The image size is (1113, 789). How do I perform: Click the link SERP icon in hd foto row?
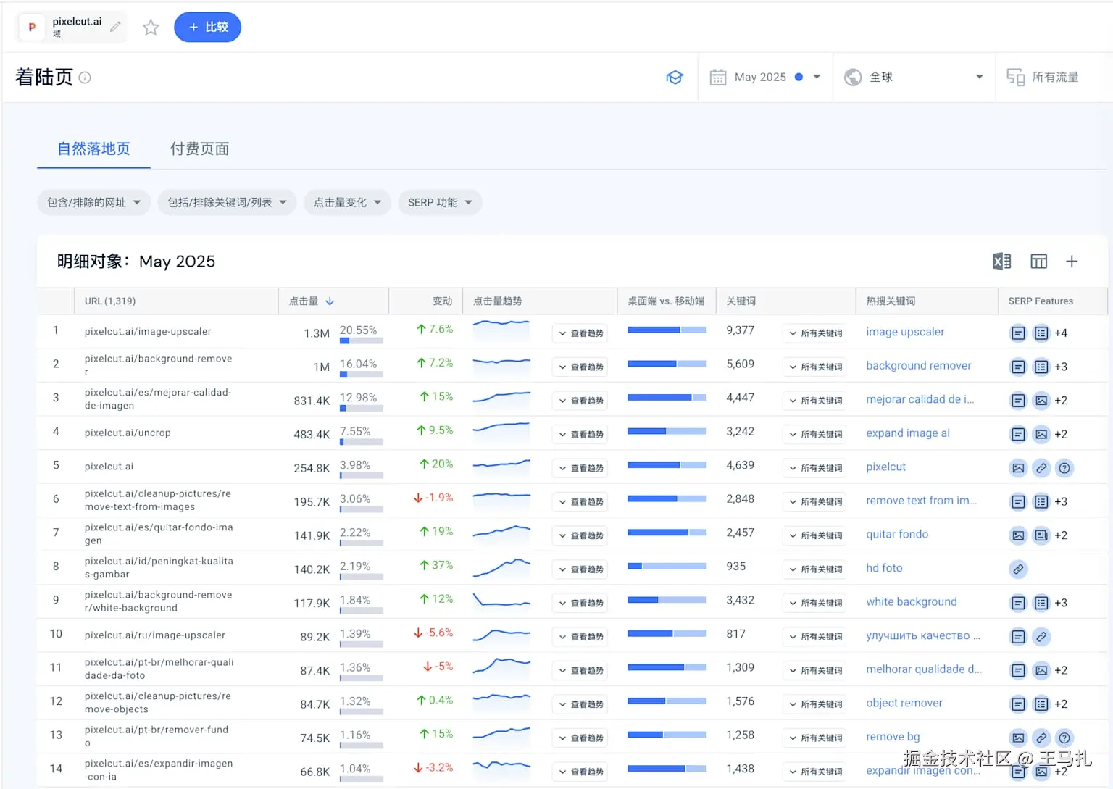tap(1018, 569)
